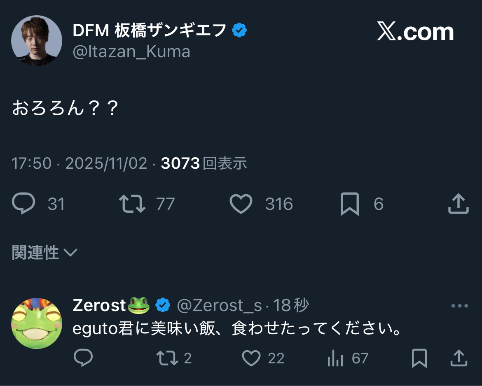The image size is (482, 386).
Task: Like the main post
Action: [x=241, y=204]
